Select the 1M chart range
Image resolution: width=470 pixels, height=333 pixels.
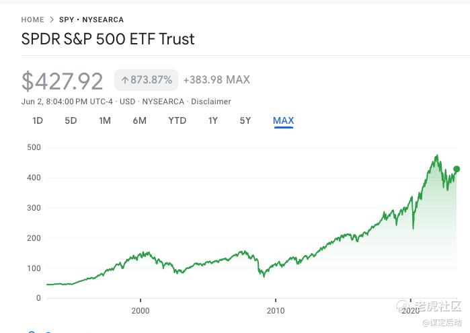(105, 120)
